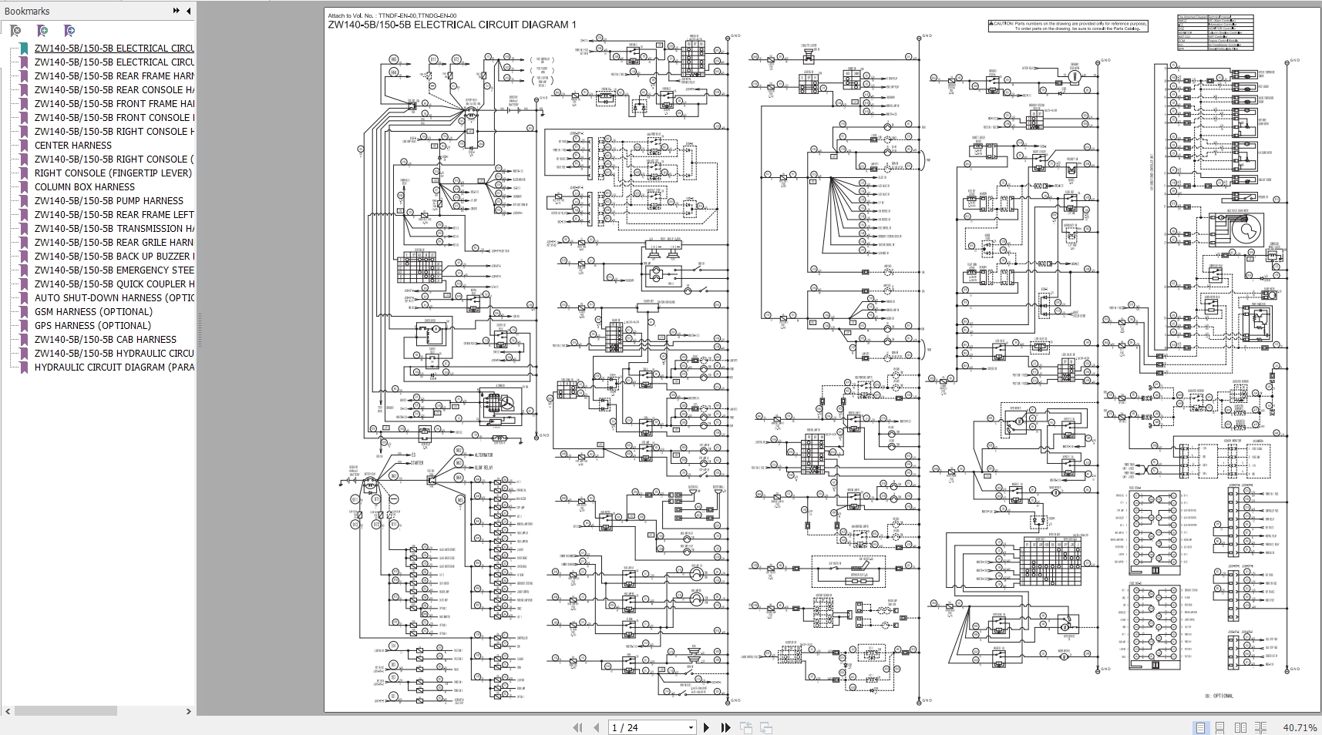Open the FRONT FRAME bookmark
The height and width of the screenshot is (735, 1322).
114,103
